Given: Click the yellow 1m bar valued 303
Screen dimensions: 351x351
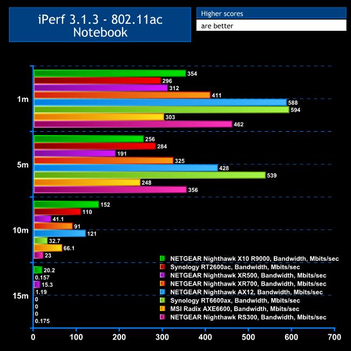Looking at the screenshot, I should pos(99,117).
